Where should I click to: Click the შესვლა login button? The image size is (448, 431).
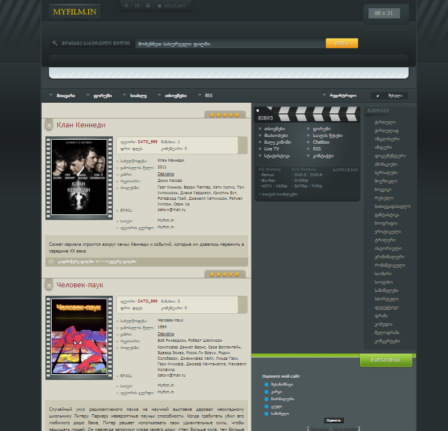point(390,95)
